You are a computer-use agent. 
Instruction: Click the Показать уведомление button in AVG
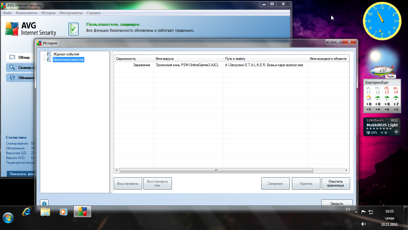pos(21,174)
